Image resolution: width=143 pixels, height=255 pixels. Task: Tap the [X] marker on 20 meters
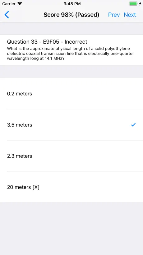[36, 187]
